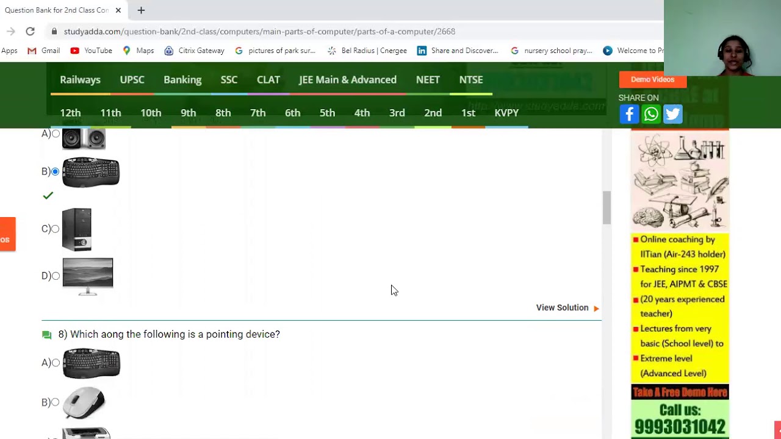Click the site lock icon in address bar
781x439 pixels.
(54, 32)
